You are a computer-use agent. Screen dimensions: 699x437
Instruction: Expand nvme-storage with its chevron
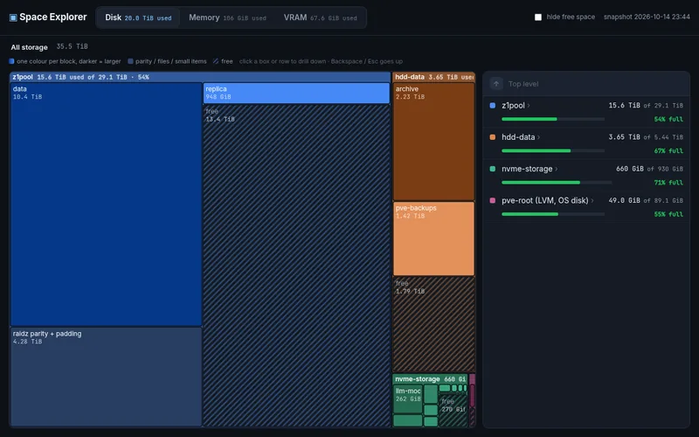[x=557, y=169]
